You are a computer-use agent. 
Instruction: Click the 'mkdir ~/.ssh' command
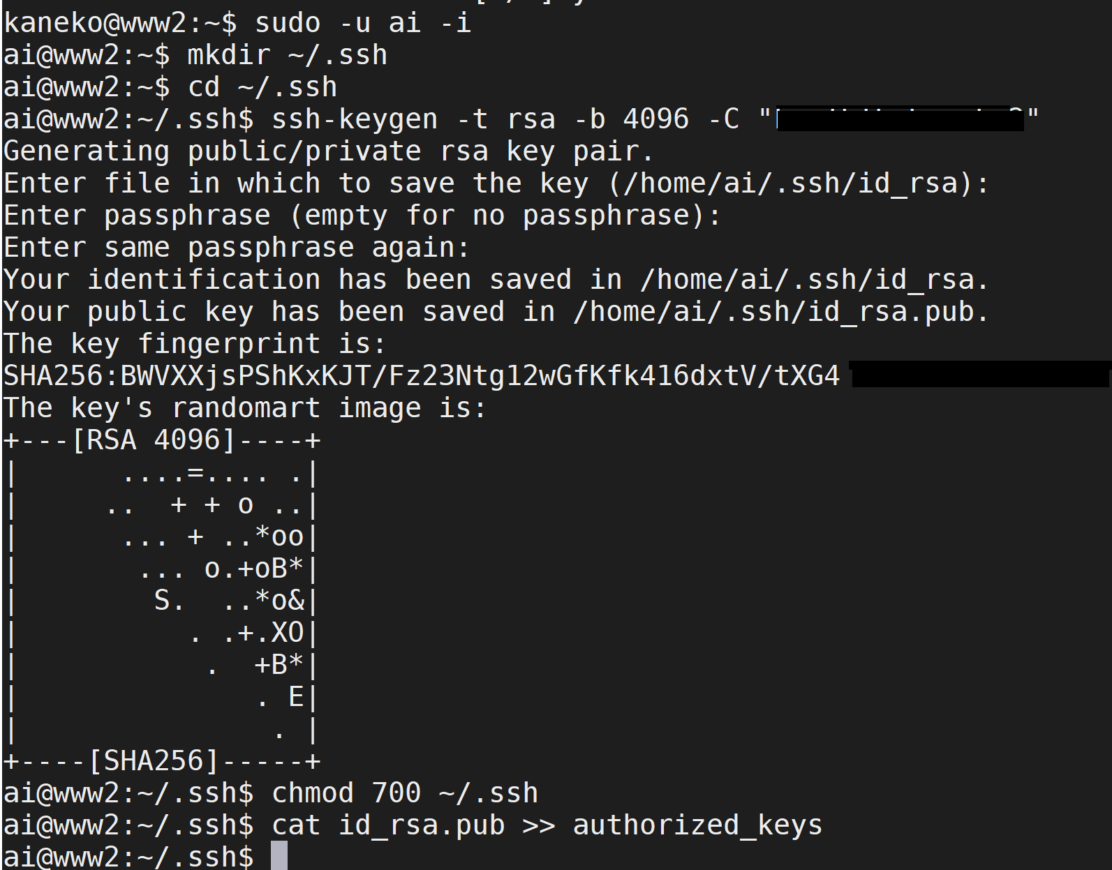(288, 55)
